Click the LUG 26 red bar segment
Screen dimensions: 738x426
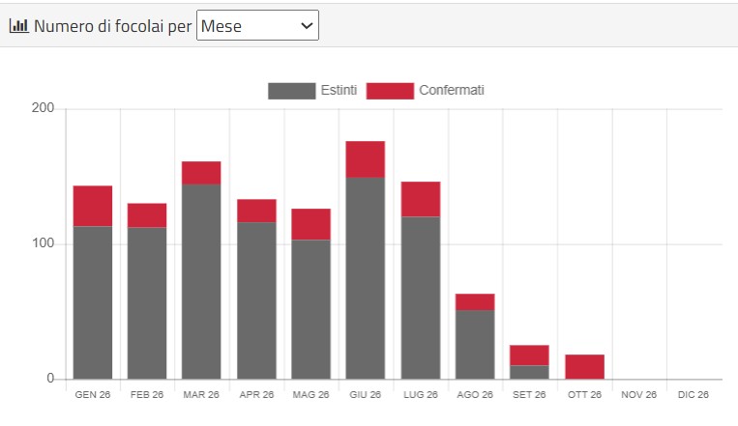point(421,199)
